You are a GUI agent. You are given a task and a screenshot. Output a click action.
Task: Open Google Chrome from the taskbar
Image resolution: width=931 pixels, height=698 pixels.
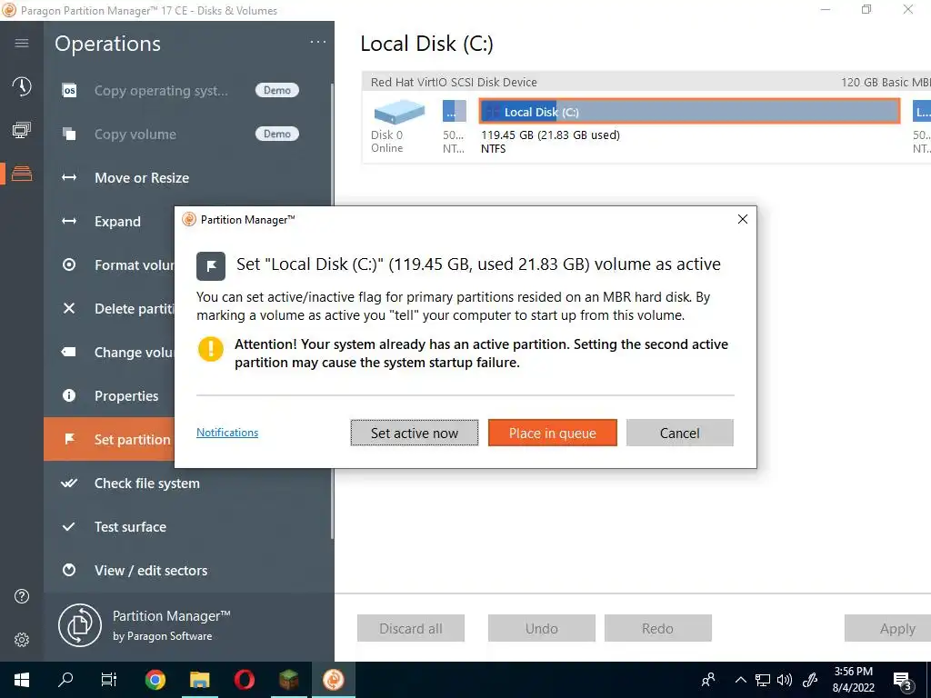(155, 680)
